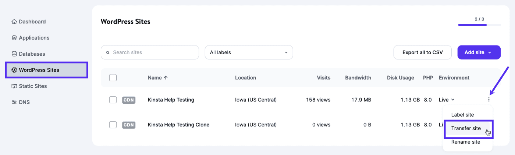The width and height of the screenshot is (515, 155).
Task: Check the Kinsta Help Testing row checkbox
Action: tap(113, 100)
